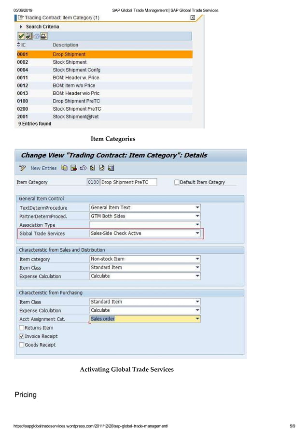This screenshot has height=436, width=308.
Task: Click the Display/Change pencil icon
Action: (23, 168)
